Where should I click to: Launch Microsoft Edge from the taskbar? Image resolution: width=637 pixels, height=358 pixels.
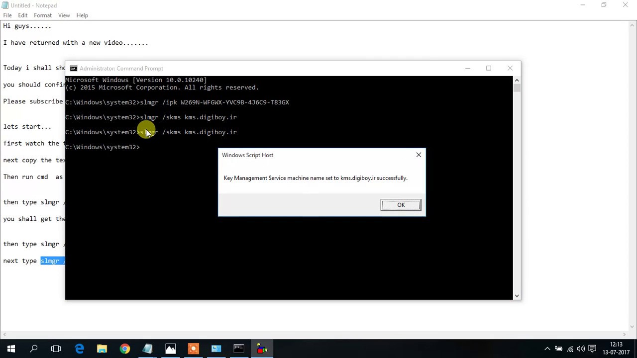[79, 349]
